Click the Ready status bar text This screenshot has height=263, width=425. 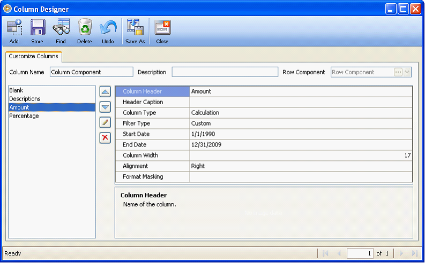(x=13, y=253)
